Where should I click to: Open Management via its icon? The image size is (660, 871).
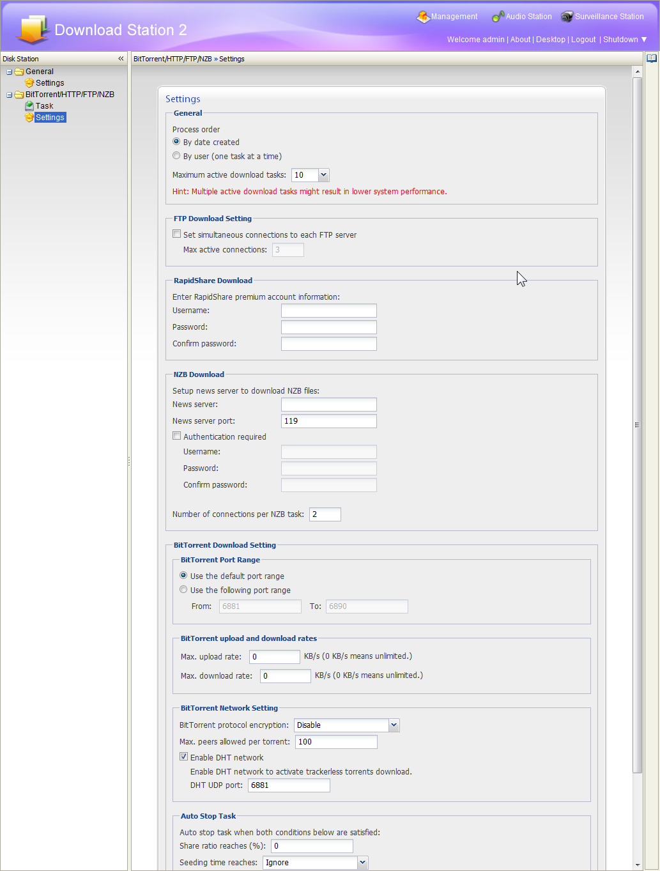[423, 17]
